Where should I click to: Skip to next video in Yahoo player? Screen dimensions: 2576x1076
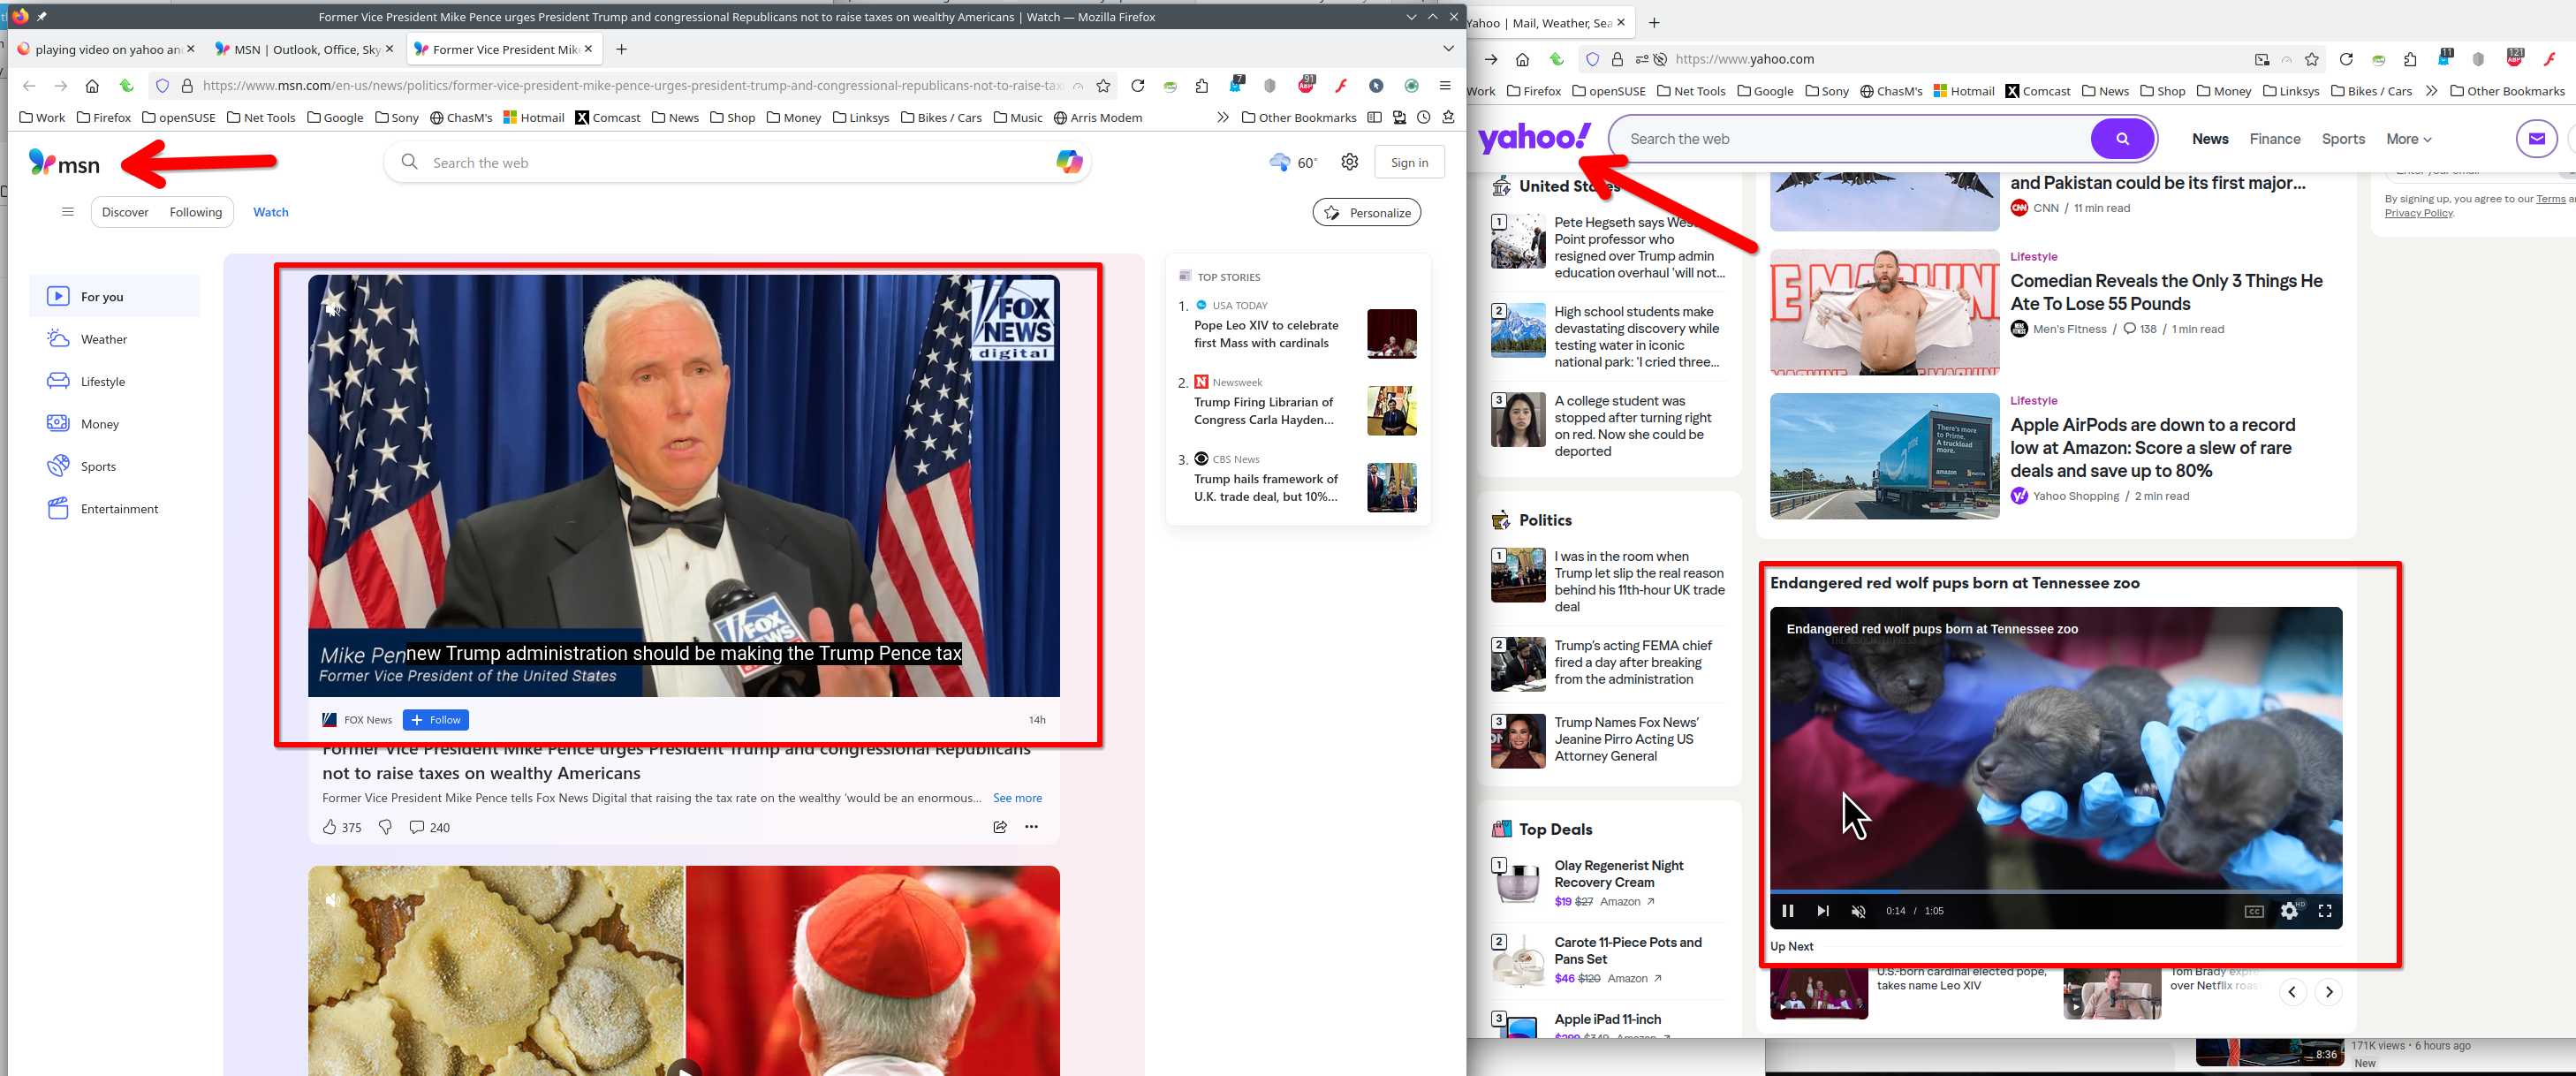(x=1823, y=911)
